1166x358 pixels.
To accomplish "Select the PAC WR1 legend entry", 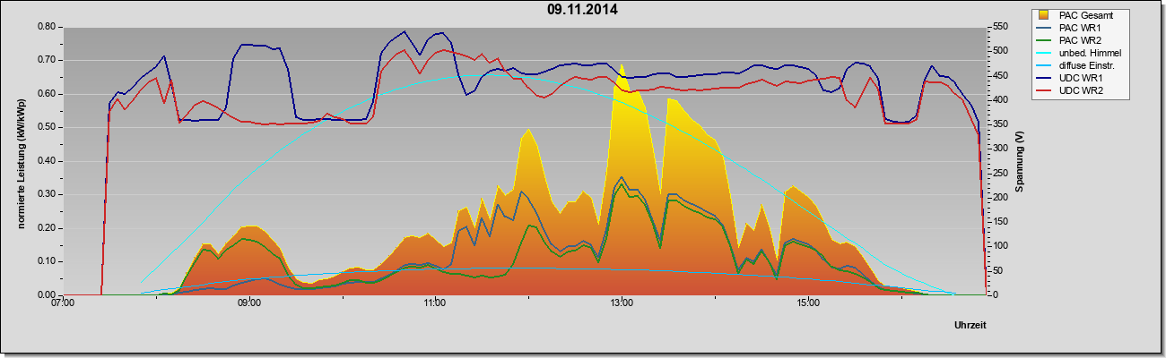I will tap(1078, 28).
